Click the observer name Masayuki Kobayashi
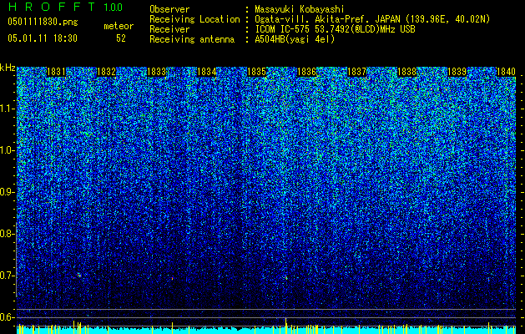 [x=300, y=9]
